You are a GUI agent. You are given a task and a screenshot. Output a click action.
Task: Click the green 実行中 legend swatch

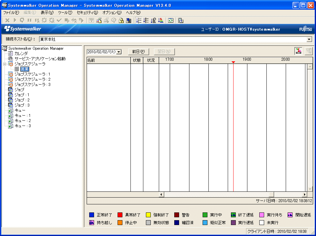[x=205, y=215]
